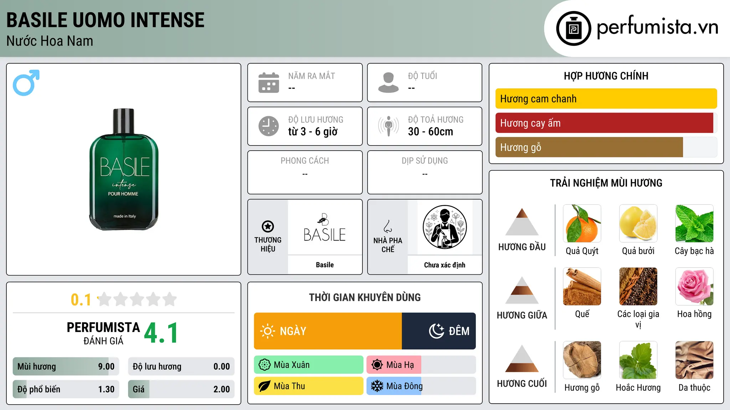Click the Perfumista score 4.1
730x410 pixels.
(x=161, y=333)
